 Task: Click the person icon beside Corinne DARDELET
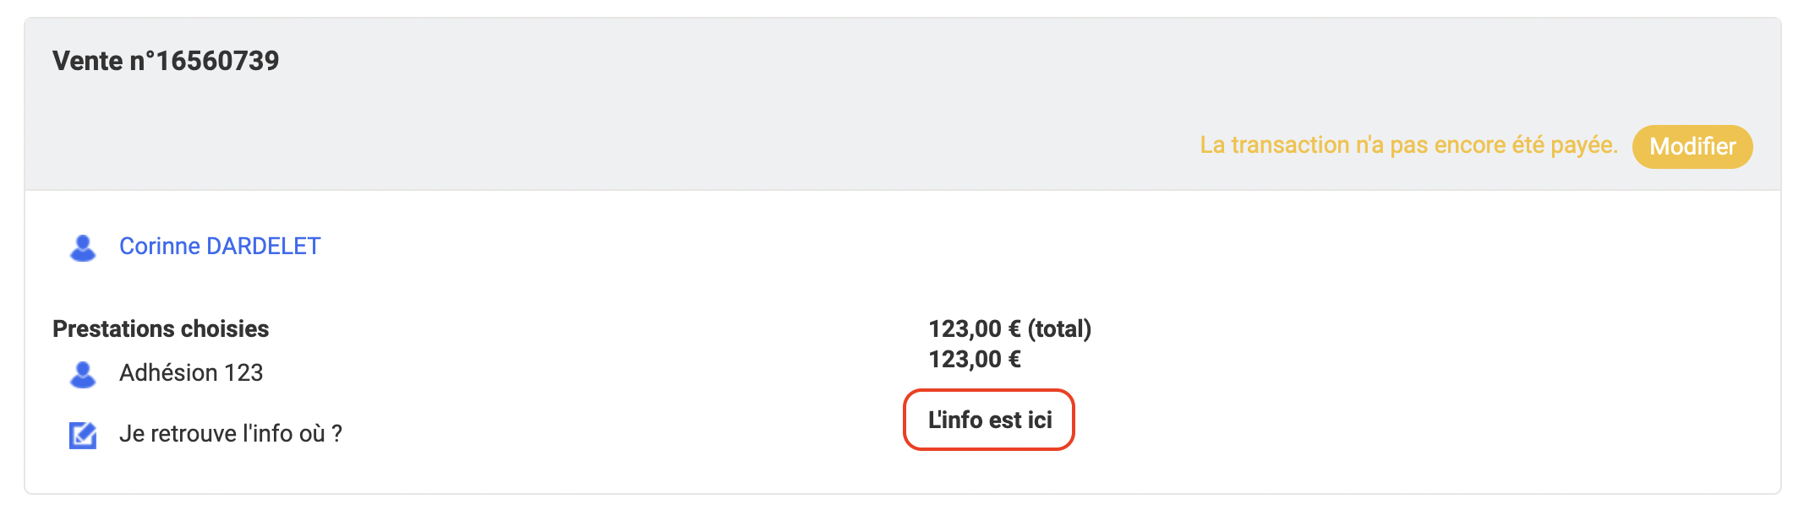[x=83, y=247]
